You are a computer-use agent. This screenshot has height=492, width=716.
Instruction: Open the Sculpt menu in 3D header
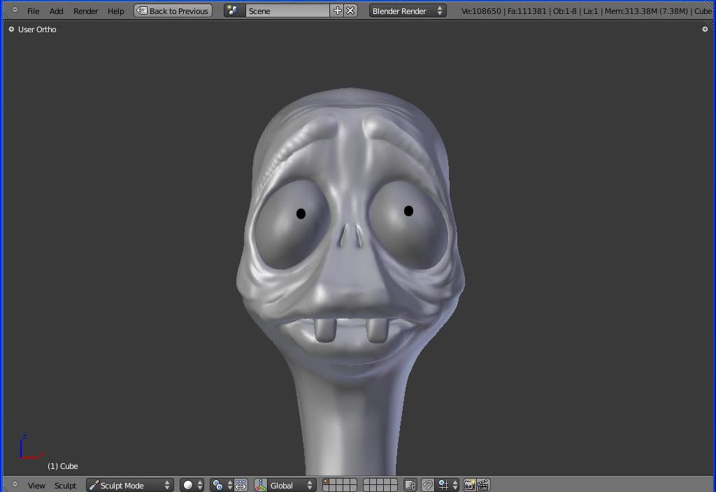[x=65, y=485]
